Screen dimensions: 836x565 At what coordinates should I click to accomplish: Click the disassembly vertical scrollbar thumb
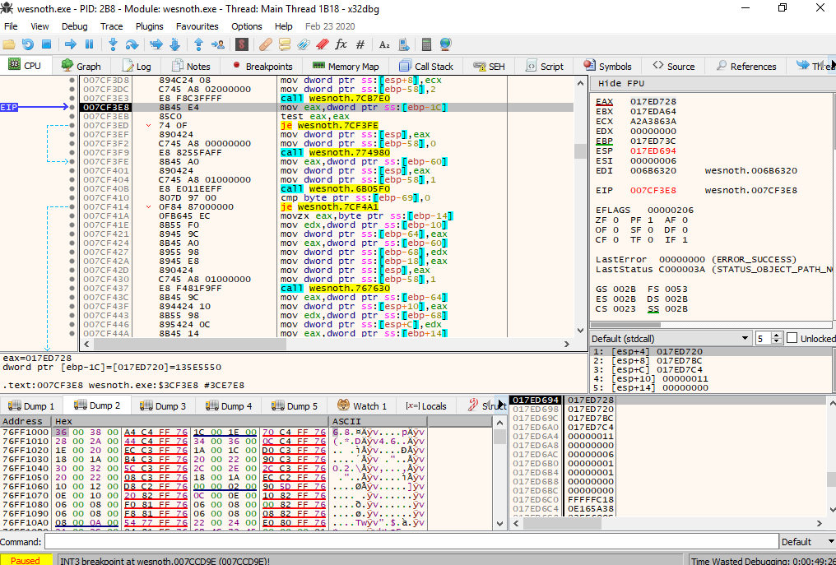[x=581, y=151]
